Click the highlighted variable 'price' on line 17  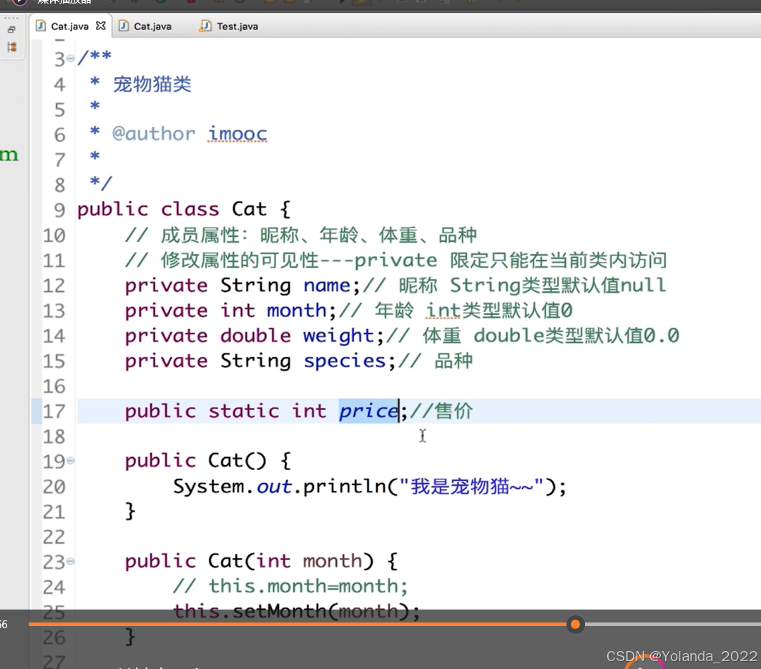tap(368, 411)
